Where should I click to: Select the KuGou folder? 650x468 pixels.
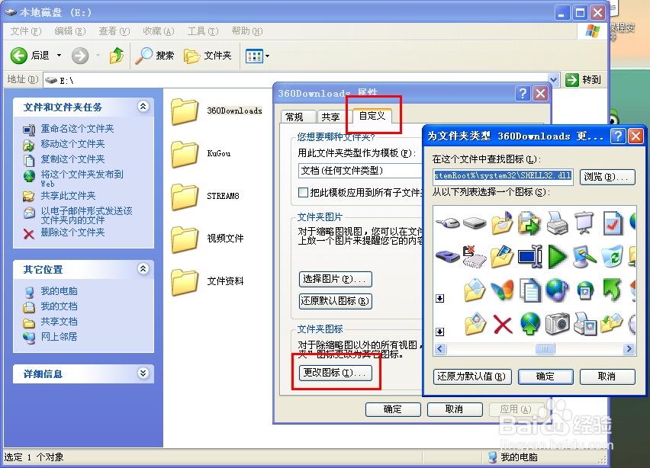click(x=201, y=154)
